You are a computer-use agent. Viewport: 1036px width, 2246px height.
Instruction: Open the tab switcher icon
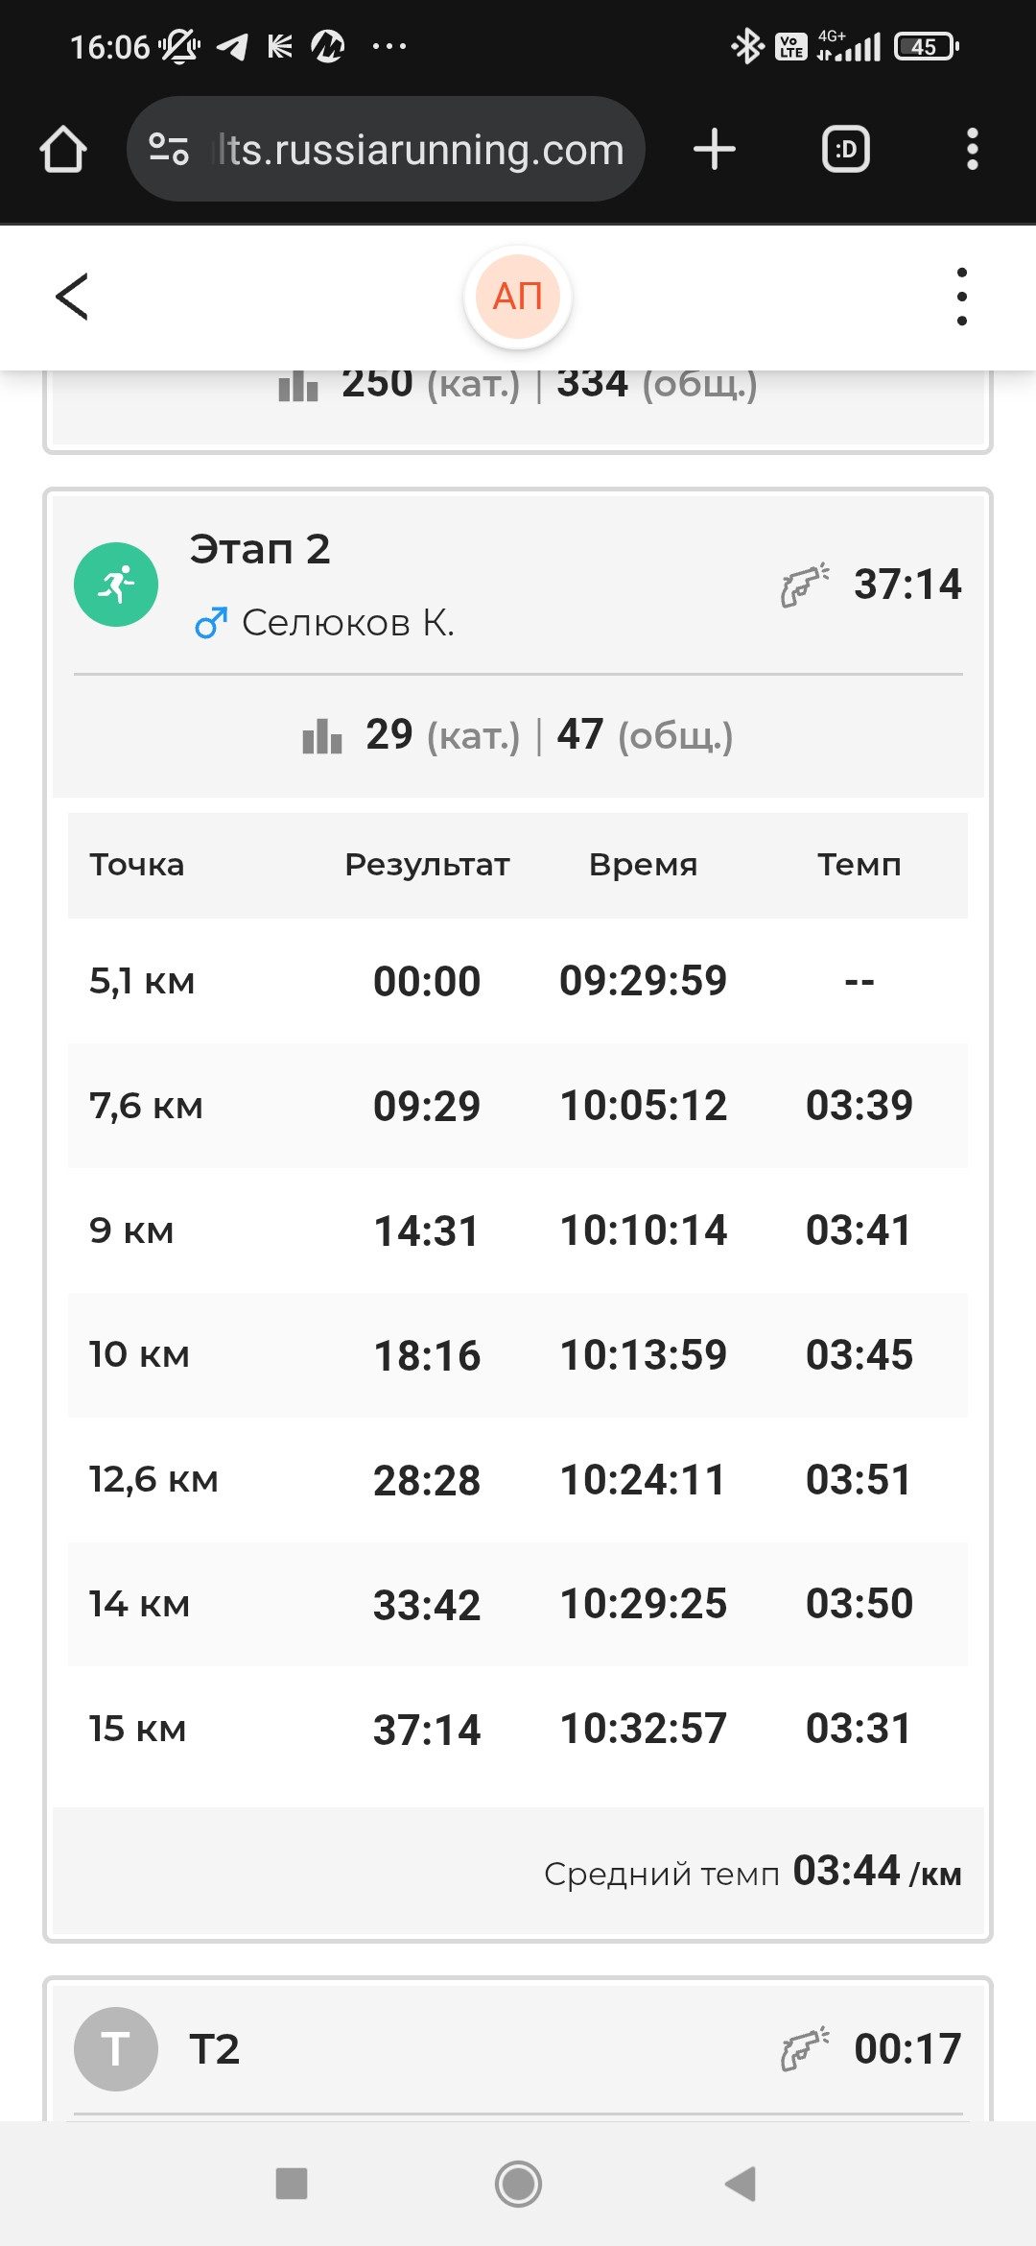click(x=846, y=150)
